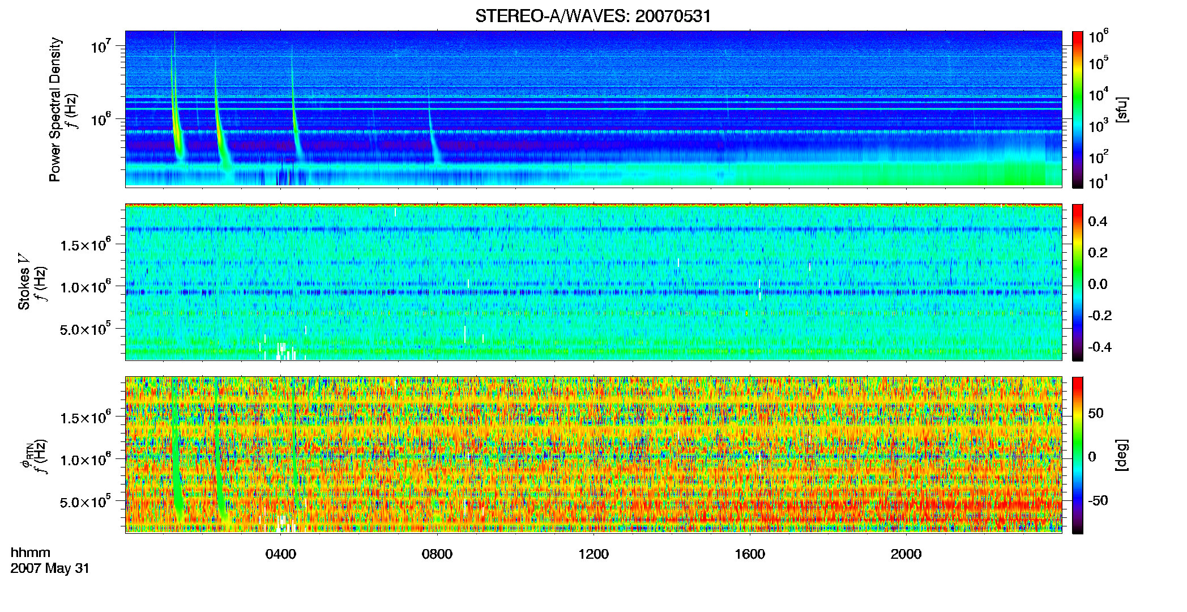
Task: Click the 2007 May 31 date label
Action: (50, 568)
